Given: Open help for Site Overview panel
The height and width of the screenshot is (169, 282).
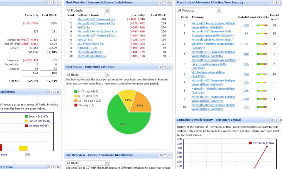Looking at the screenshot, I should tap(165, 155).
